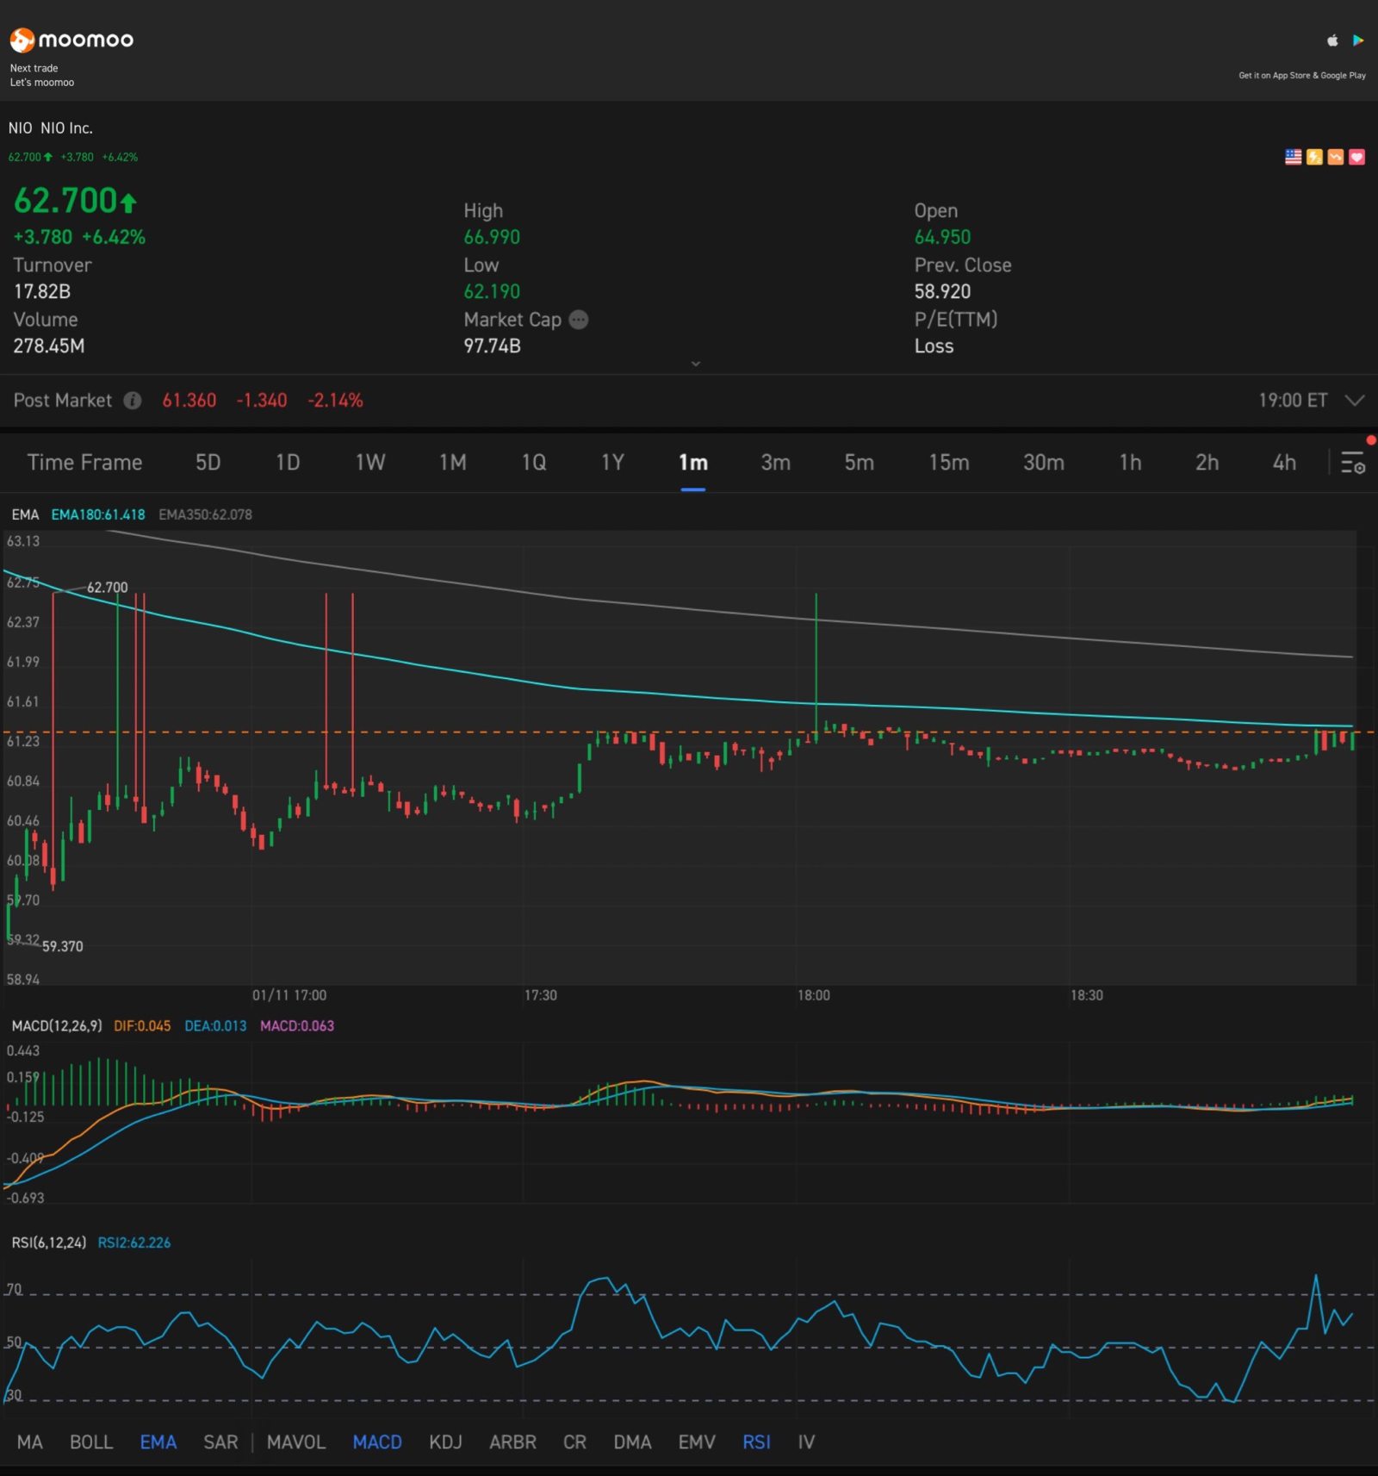Click the DEA:0.013 value
The width and height of the screenshot is (1378, 1476).
(215, 1026)
